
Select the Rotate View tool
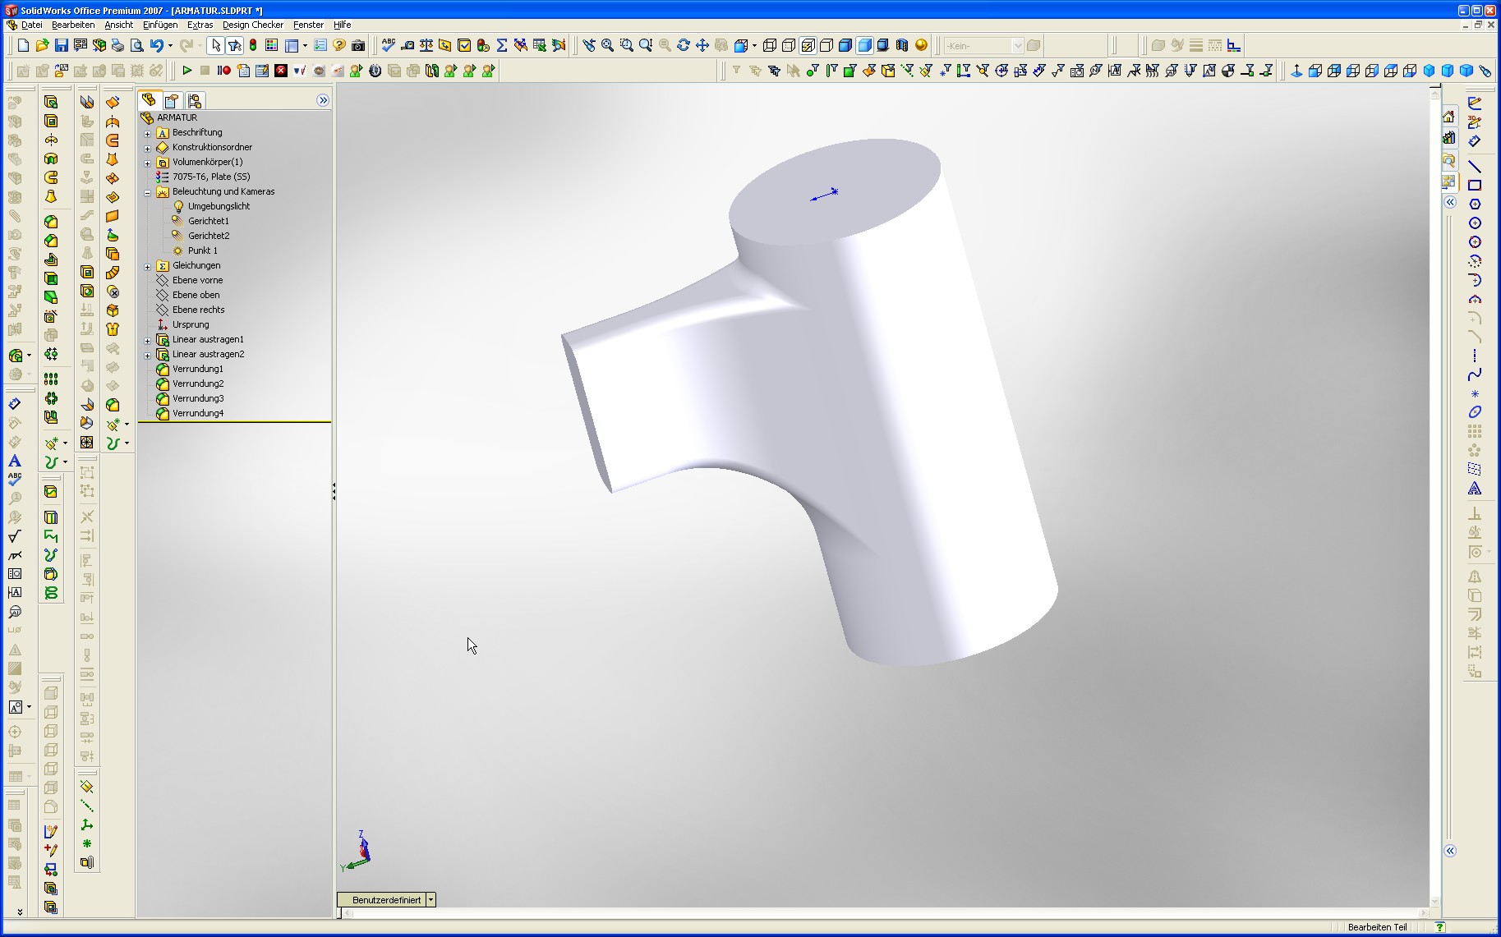pyautogui.click(x=684, y=46)
